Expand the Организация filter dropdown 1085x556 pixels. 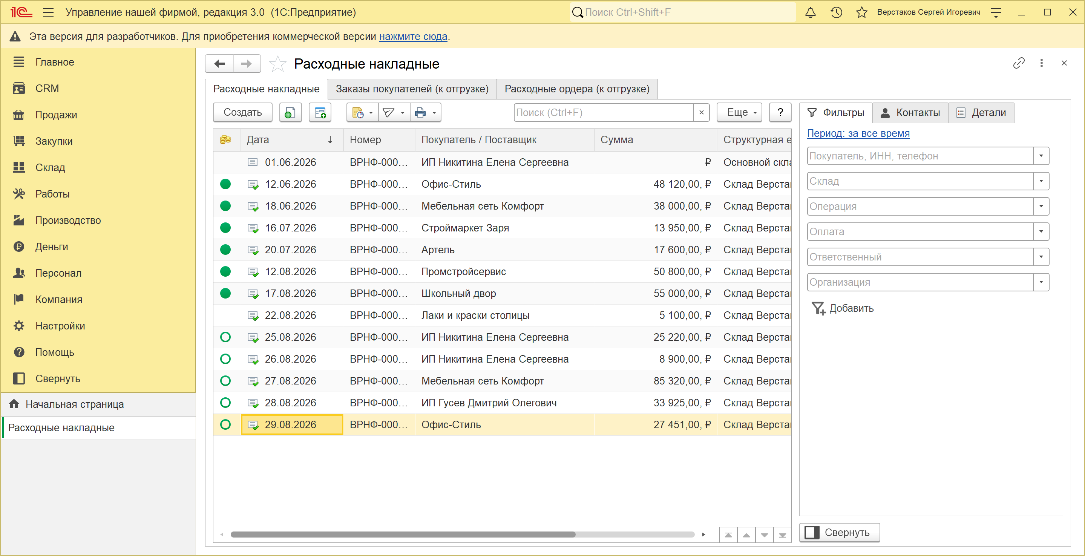click(x=1041, y=282)
